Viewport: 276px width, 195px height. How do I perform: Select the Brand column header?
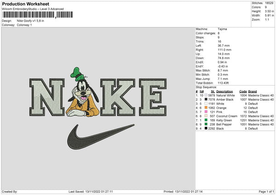(x=253, y=92)
